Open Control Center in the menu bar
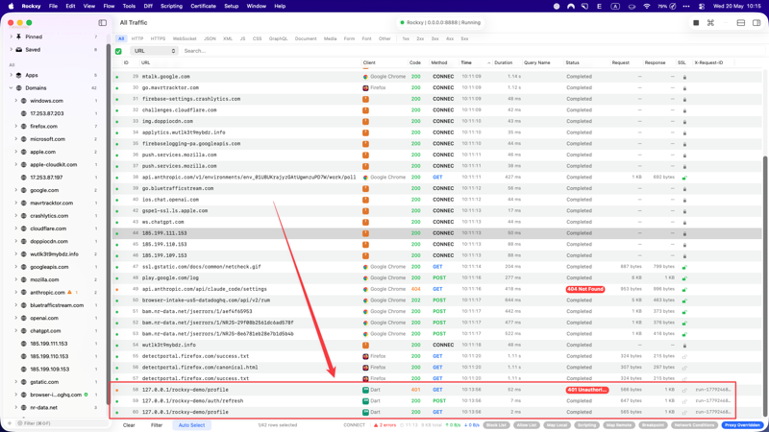The image size is (769, 432). (702, 7)
